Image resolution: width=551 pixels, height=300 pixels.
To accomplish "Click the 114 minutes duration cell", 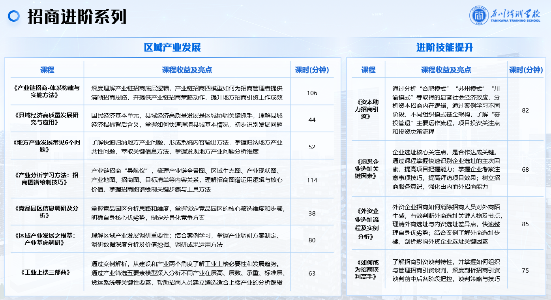I will [312, 180].
